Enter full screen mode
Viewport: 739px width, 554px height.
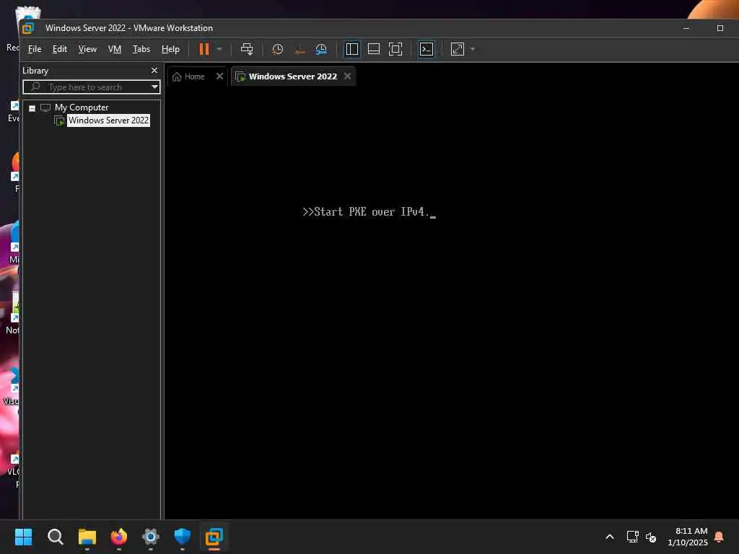[x=395, y=49]
